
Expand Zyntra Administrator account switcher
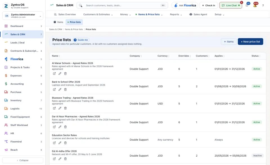pos(23,16)
